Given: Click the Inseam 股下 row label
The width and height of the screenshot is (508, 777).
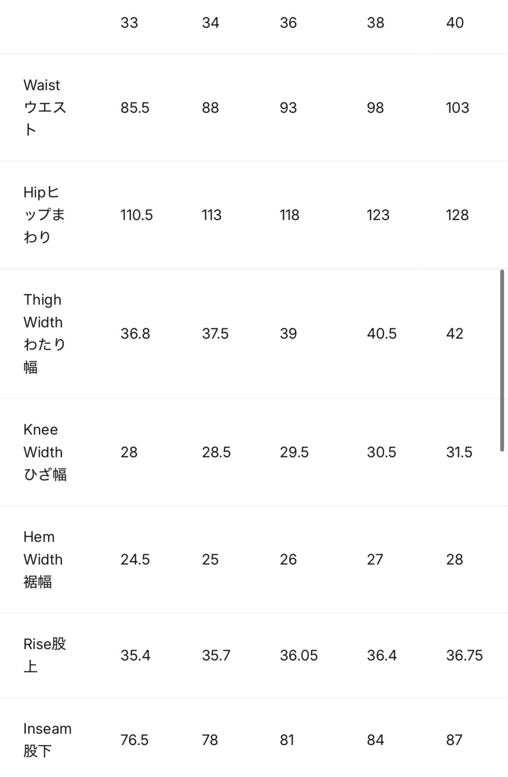Looking at the screenshot, I should (47, 740).
